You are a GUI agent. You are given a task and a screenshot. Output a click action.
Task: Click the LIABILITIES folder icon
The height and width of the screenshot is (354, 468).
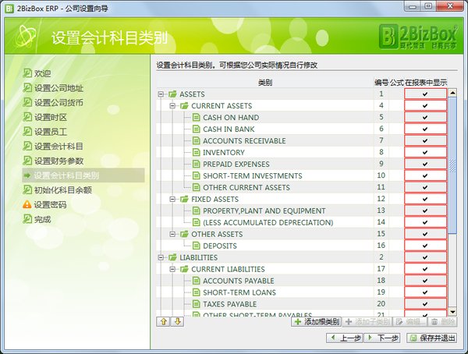[x=172, y=257]
